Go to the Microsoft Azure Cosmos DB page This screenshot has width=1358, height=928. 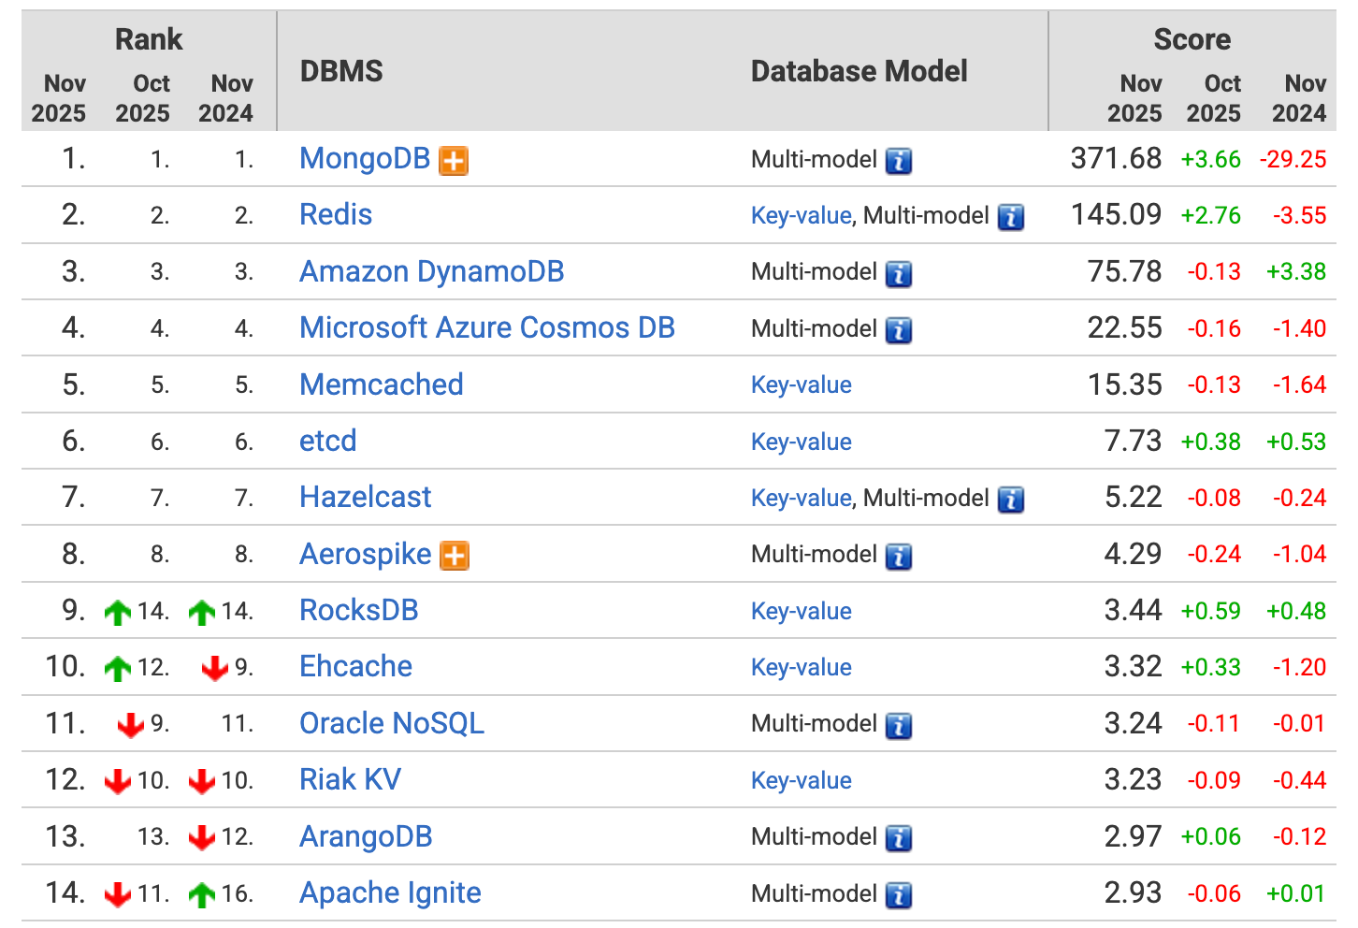point(486,328)
